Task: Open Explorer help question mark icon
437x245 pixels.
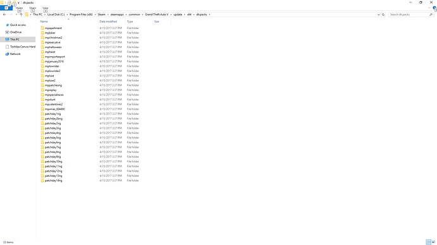Action: click(x=434, y=8)
